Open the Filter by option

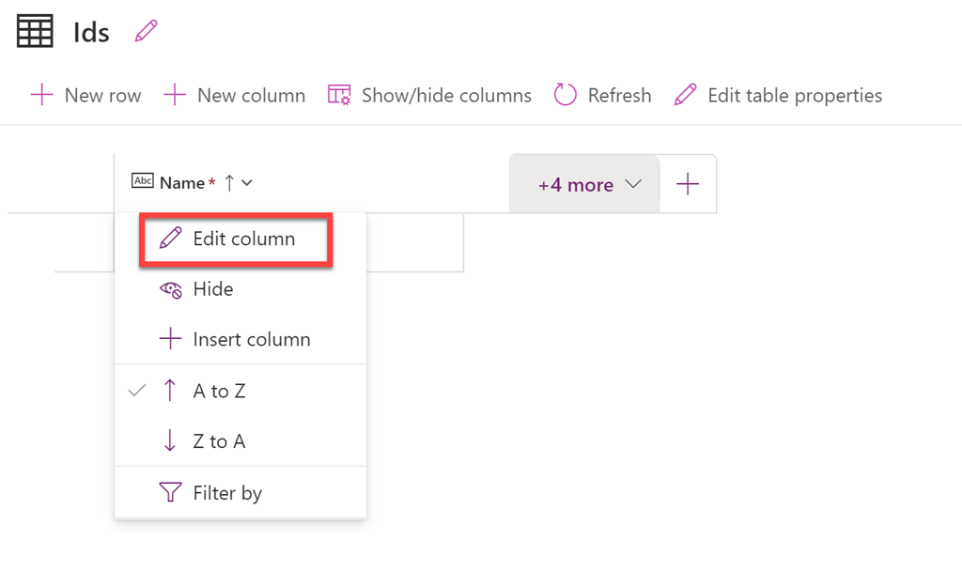coord(226,493)
